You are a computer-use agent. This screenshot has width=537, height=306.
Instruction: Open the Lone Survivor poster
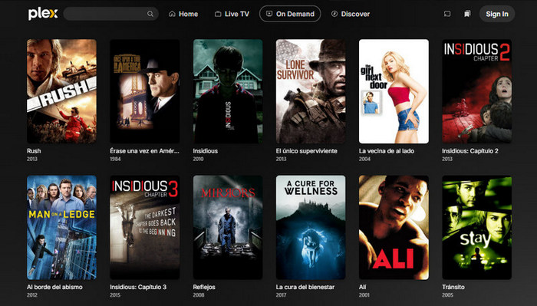pyautogui.click(x=311, y=91)
